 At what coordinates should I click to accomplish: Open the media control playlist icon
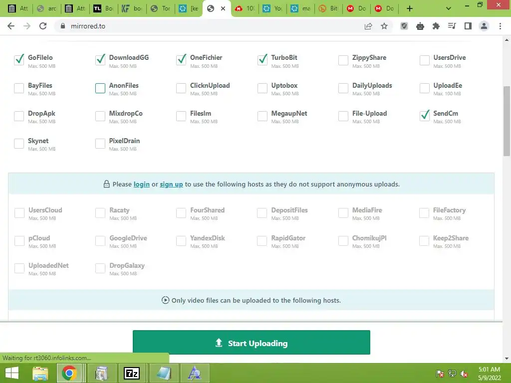click(x=452, y=26)
